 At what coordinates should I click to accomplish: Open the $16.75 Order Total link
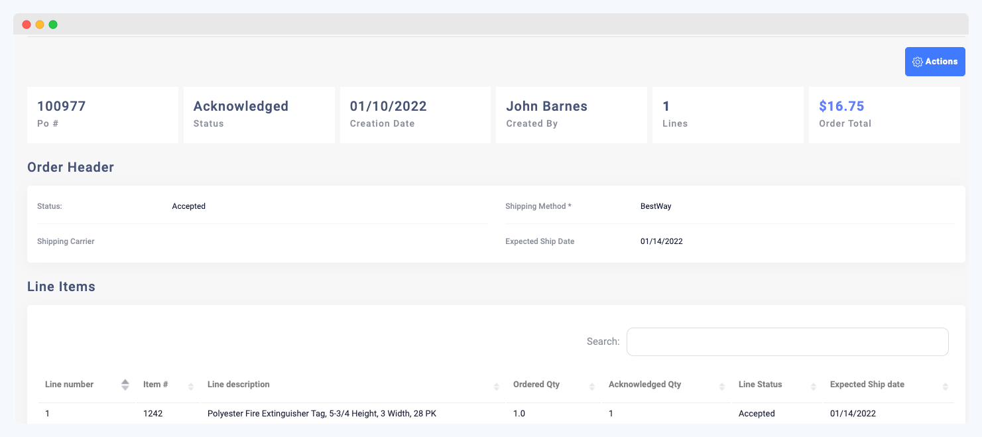[x=841, y=105]
